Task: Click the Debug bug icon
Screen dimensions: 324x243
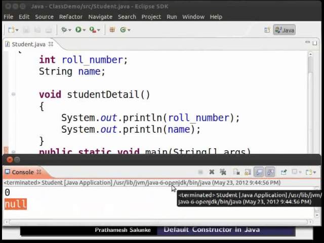Action: point(64,30)
